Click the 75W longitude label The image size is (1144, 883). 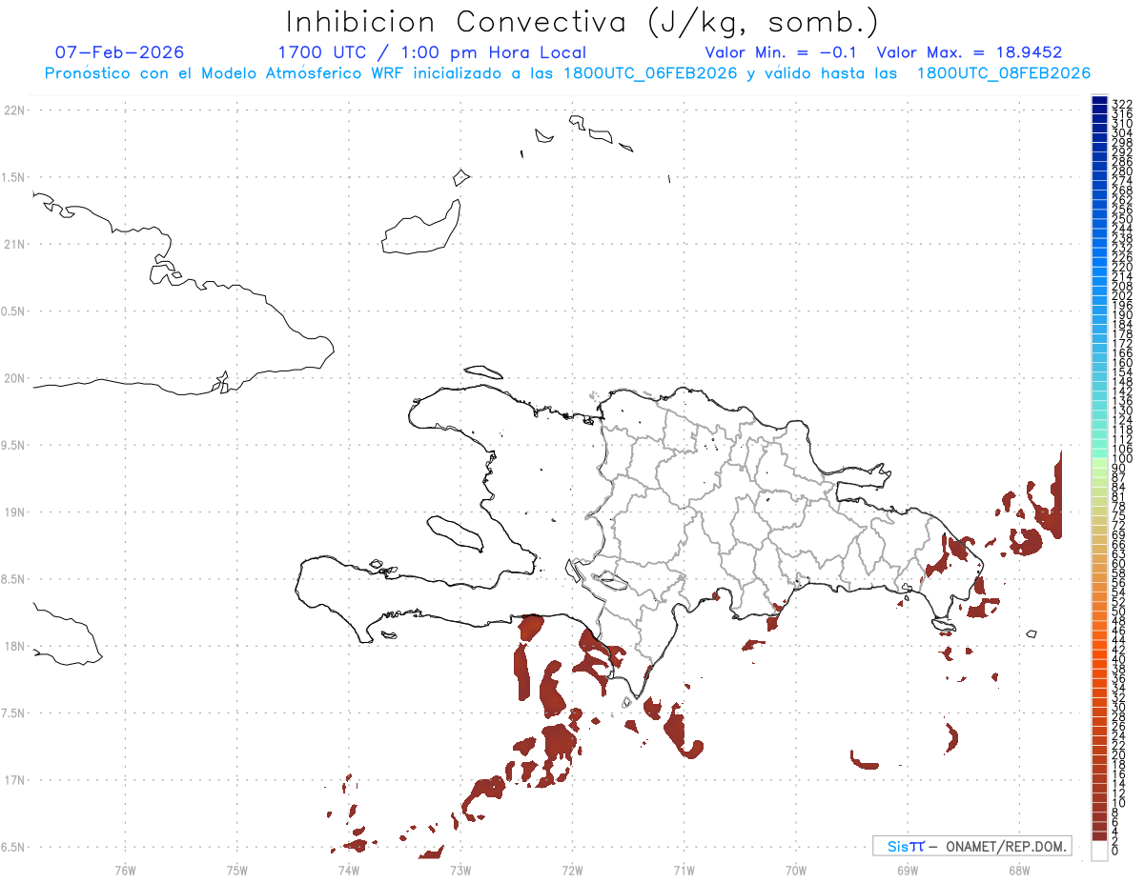237,869
